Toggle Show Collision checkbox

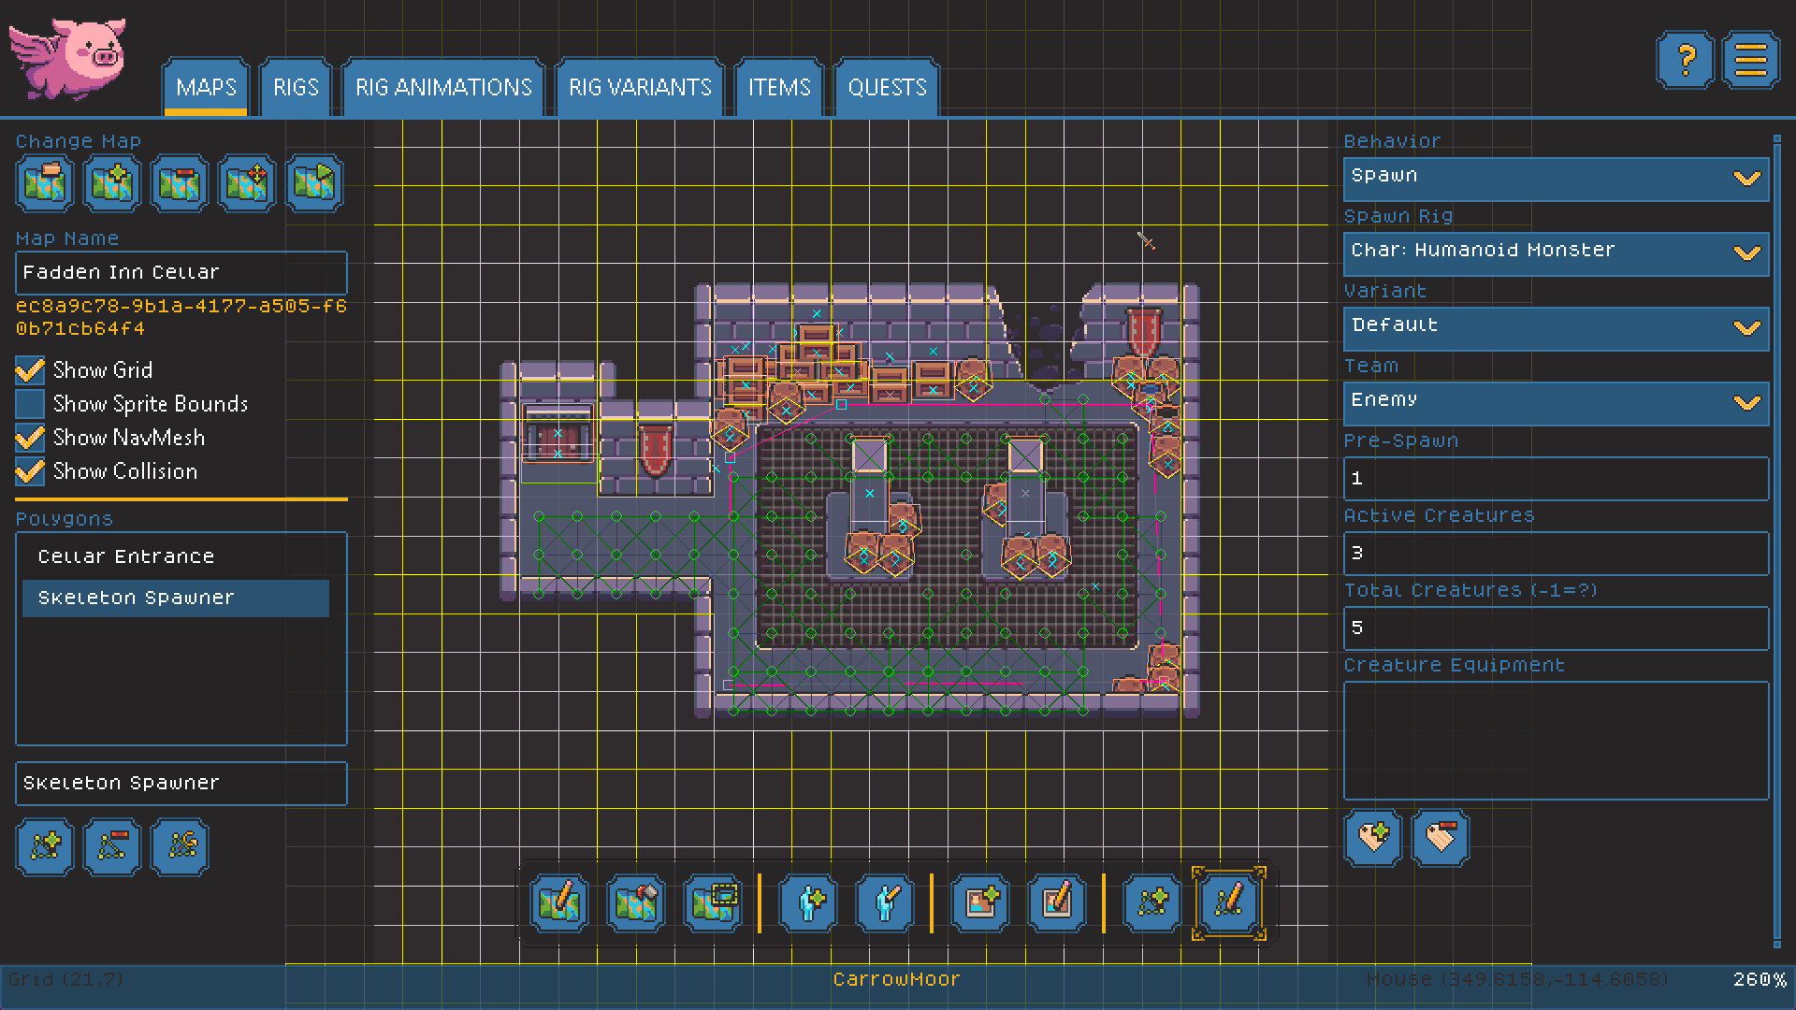[x=30, y=471]
